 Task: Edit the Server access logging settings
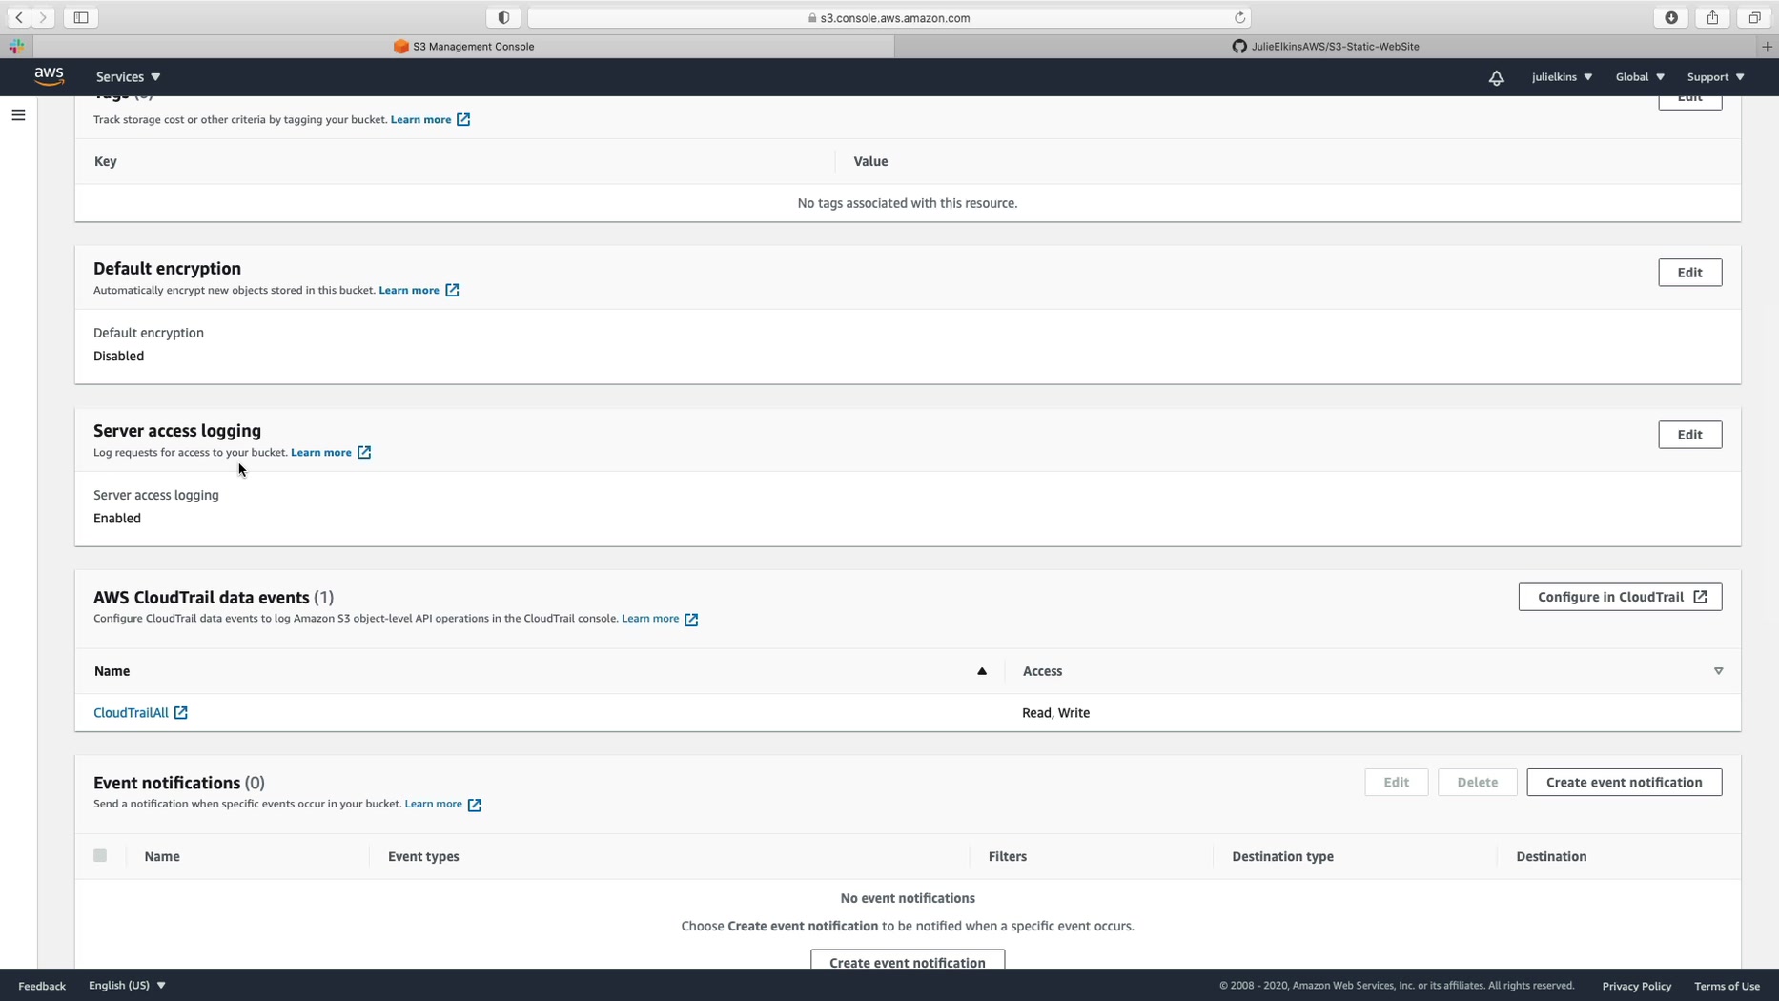click(1689, 435)
